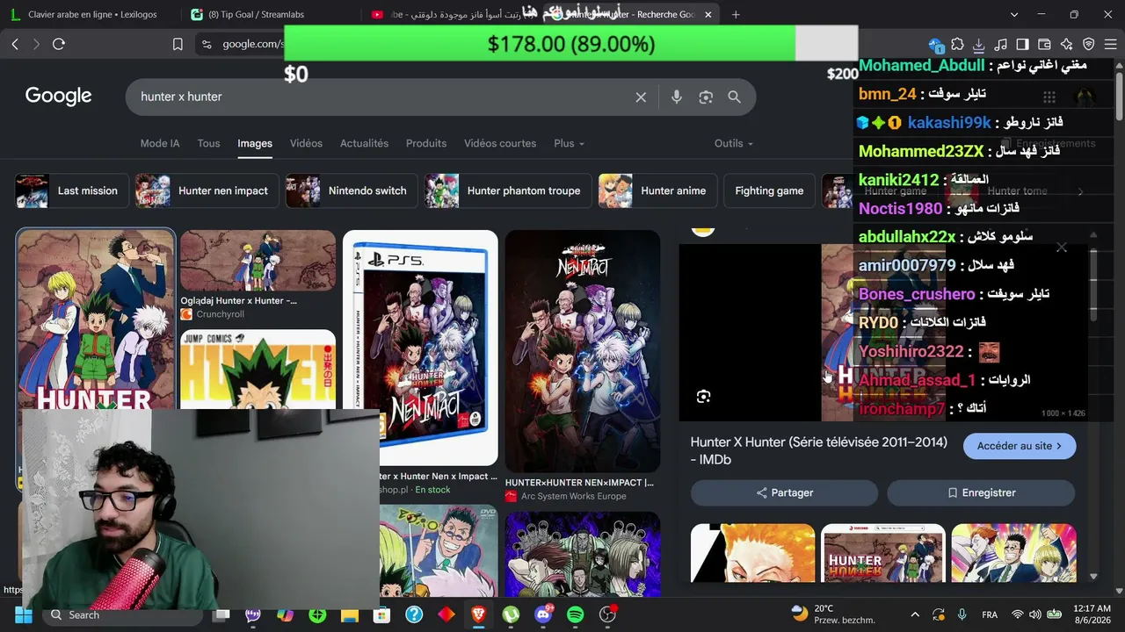Open the taskbar Search box
Screen dimensions: 1125x632
123,614
